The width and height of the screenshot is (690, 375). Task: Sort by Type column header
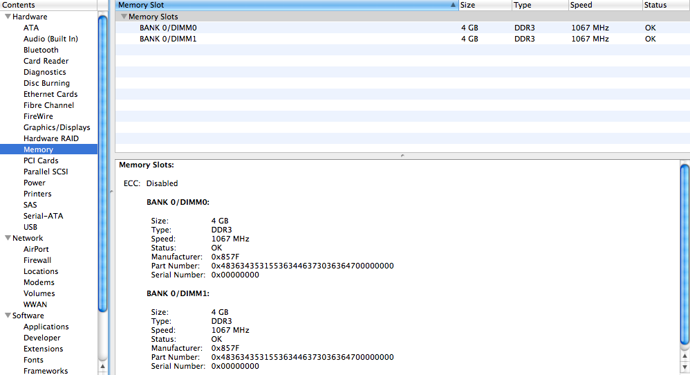[x=540, y=6]
